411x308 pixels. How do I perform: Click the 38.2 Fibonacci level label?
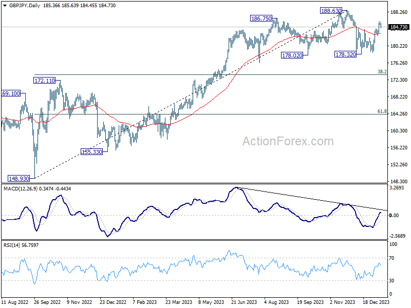[x=382, y=71]
